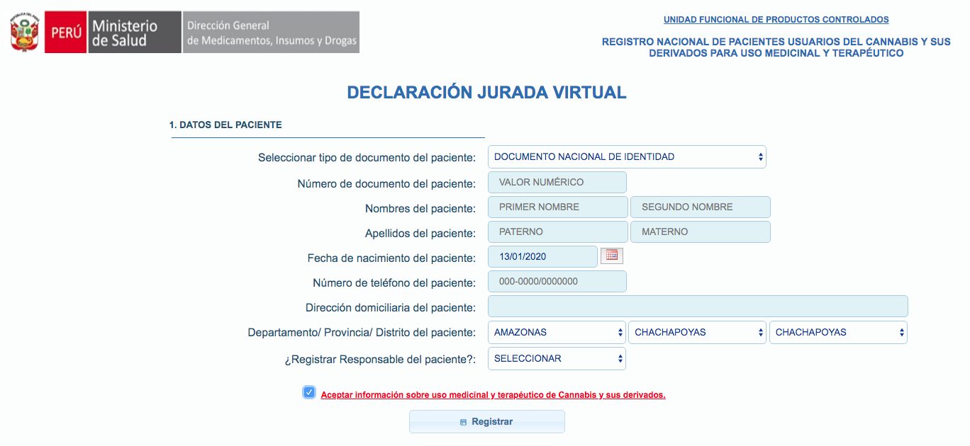The image size is (970, 446).
Task: Open the Aceptar información sobre uso medicinal link
Action: click(x=493, y=395)
